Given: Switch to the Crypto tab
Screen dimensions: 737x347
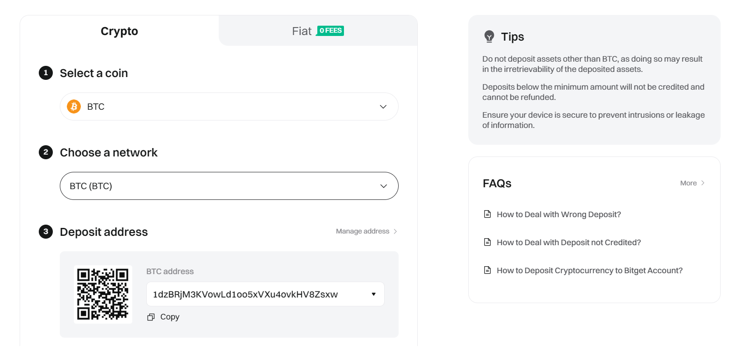Looking at the screenshot, I should [119, 31].
